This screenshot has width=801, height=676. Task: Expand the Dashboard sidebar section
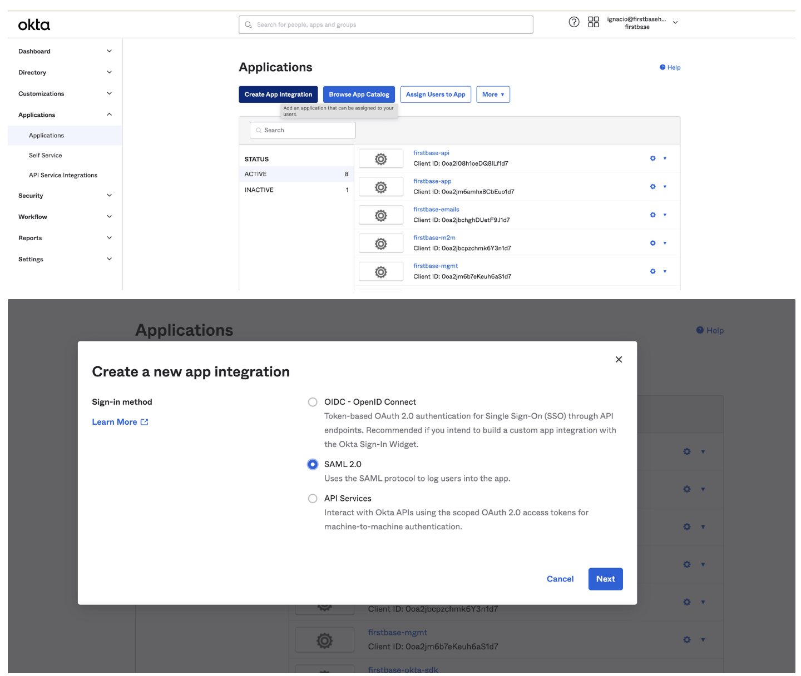[110, 51]
